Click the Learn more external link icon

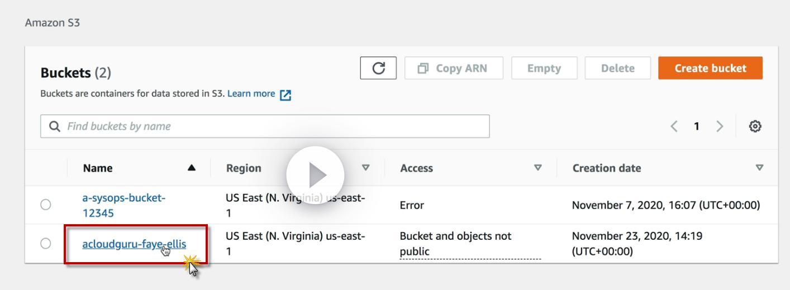tap(285, 95)
